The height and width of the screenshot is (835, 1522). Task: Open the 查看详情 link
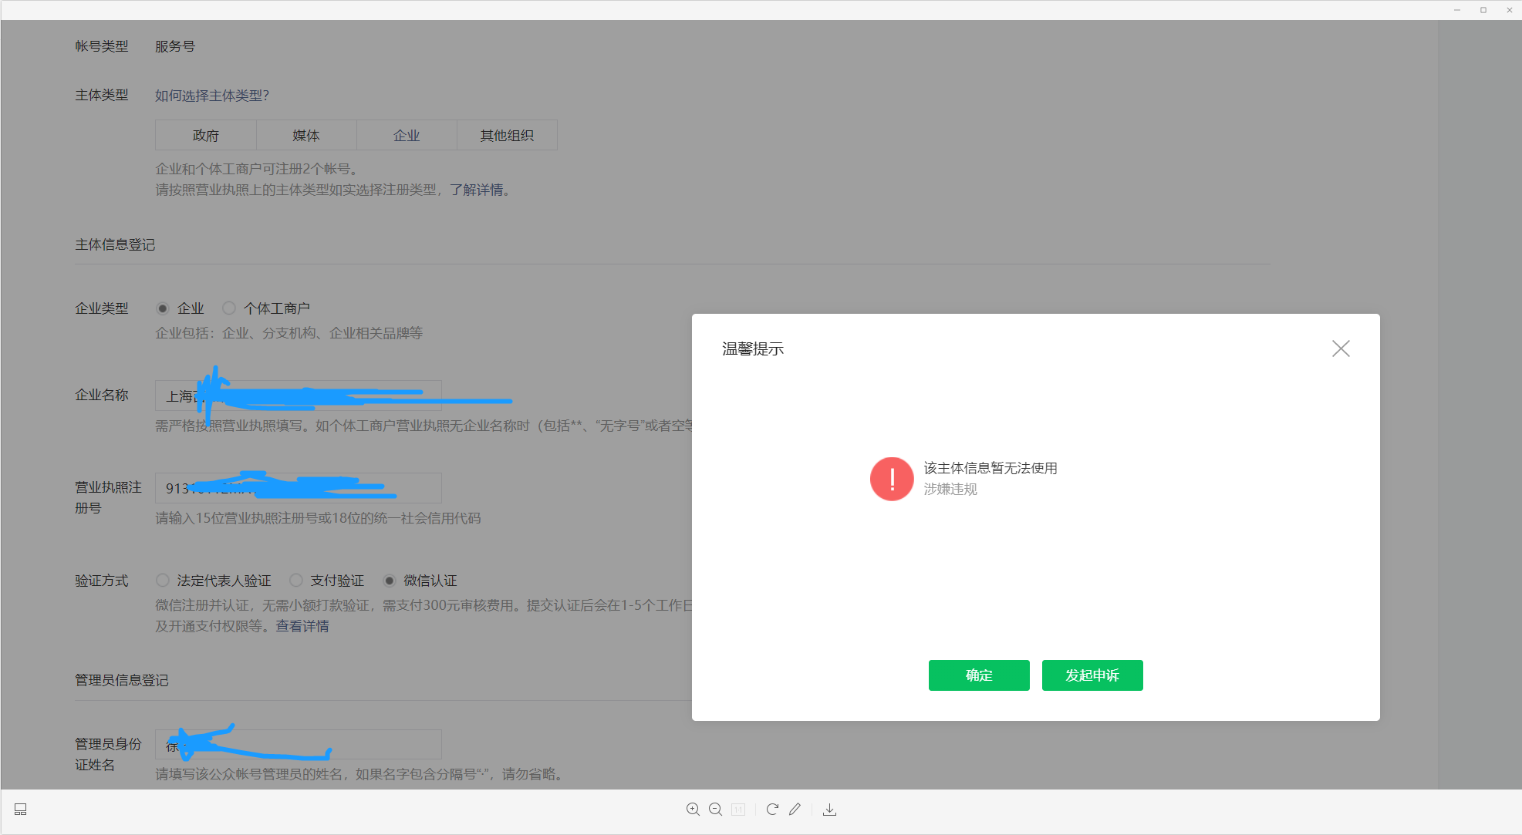pyautogui.click(x=302, y=626)
